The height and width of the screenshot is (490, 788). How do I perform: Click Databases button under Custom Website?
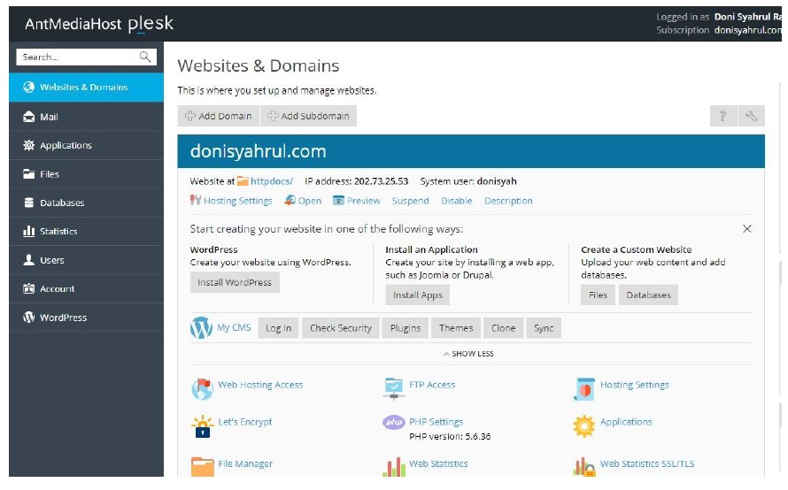pos(648,295)
